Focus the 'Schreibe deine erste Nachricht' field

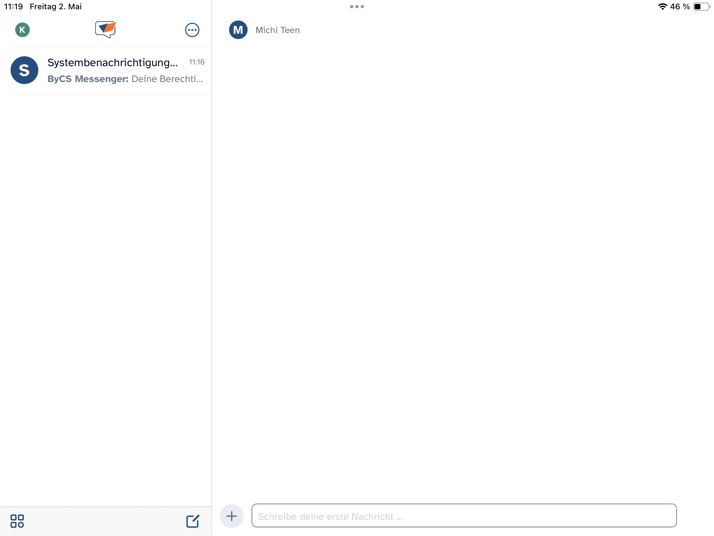point(464,516)
